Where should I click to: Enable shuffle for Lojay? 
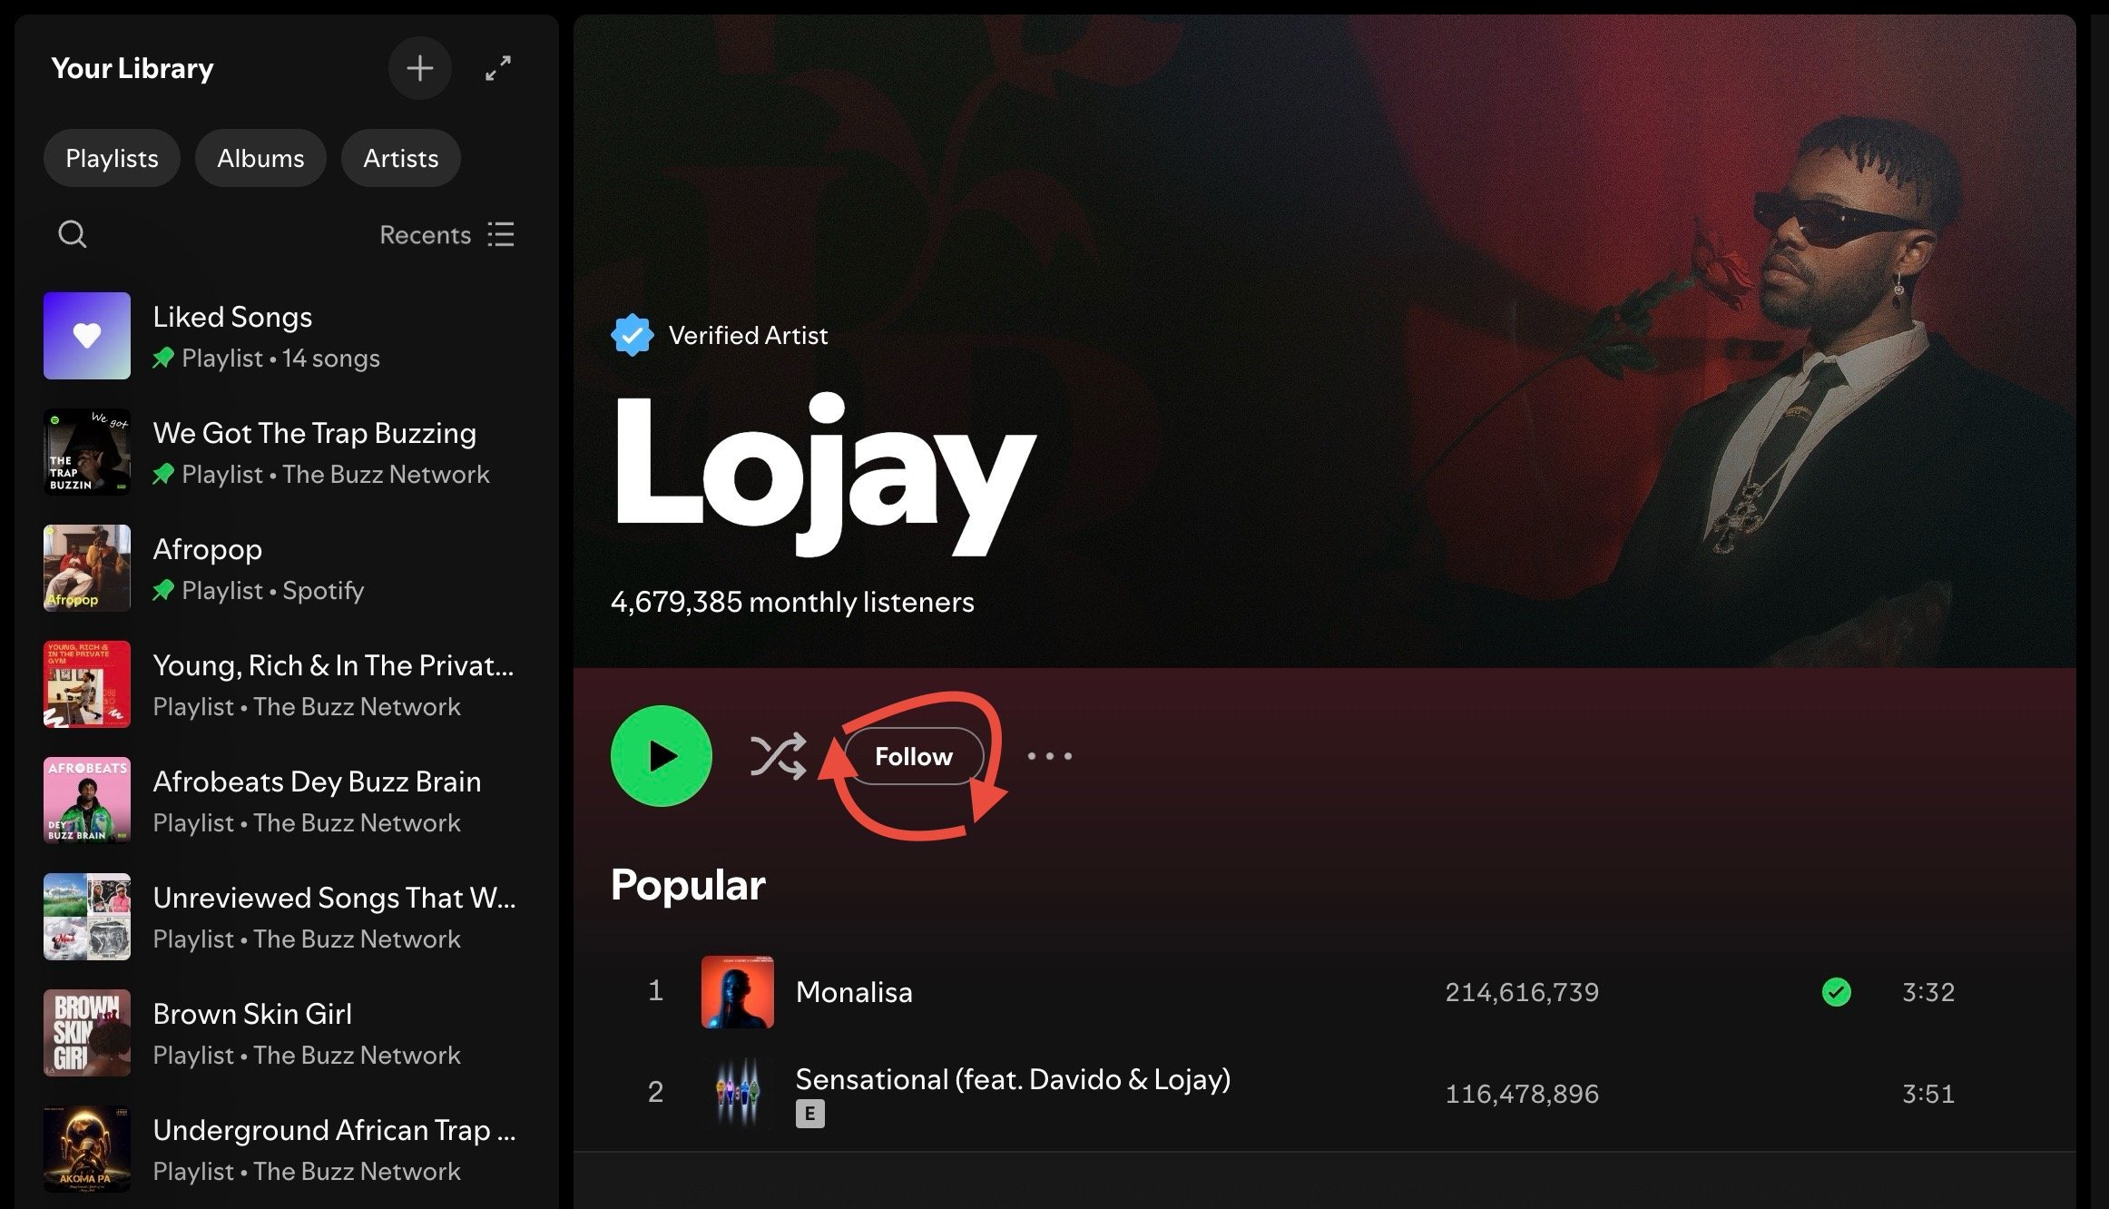(778, 756)
